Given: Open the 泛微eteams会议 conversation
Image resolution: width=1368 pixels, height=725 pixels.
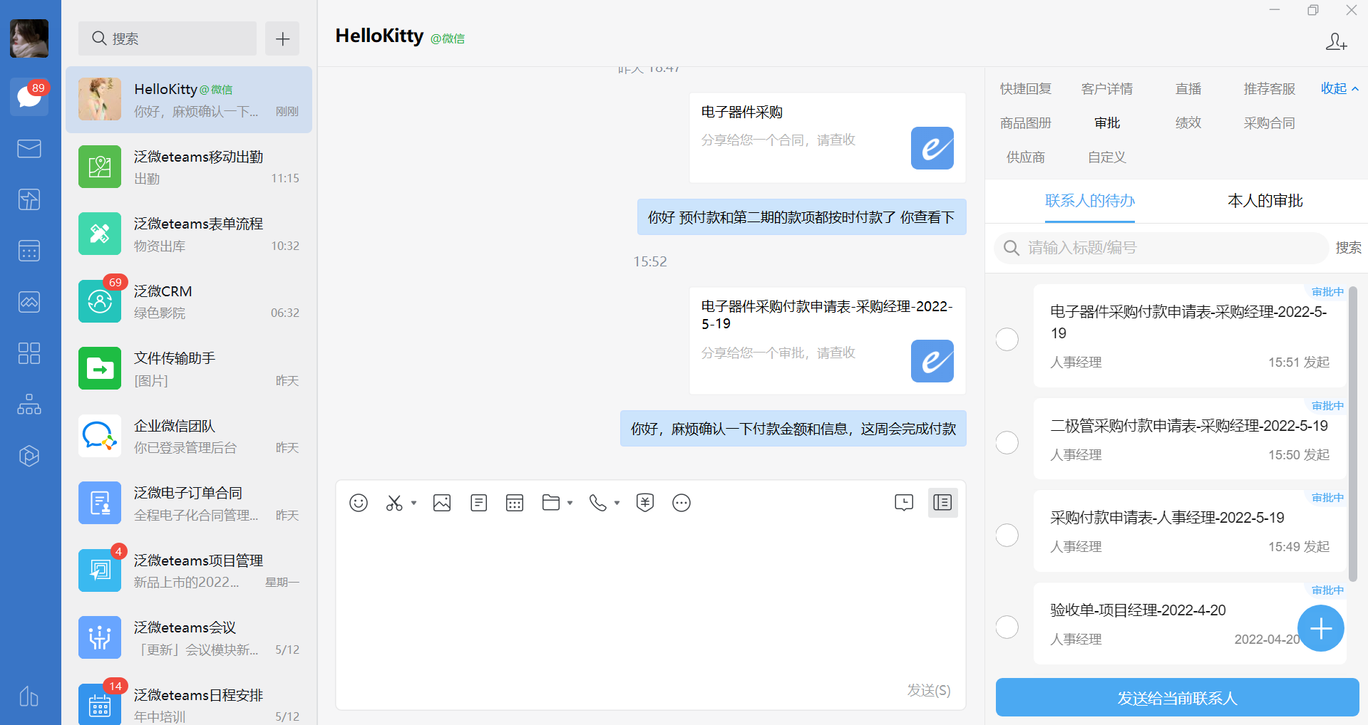Looking at the screenshot, I should [x=189, y=637].
